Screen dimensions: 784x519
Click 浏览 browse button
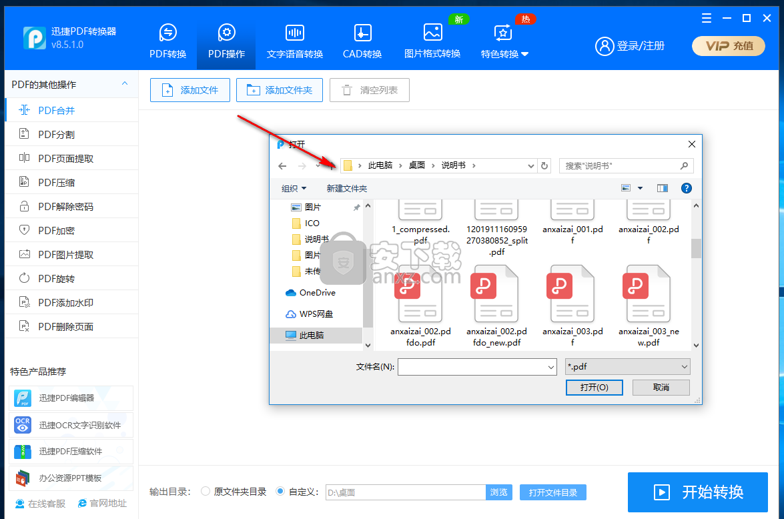point(498,492)
